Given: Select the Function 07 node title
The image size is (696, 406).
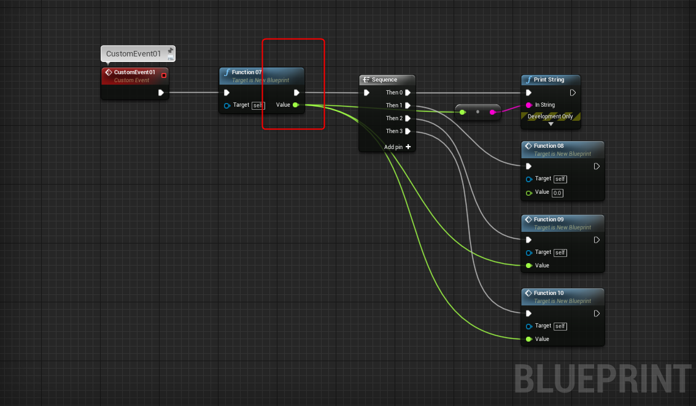Looking at the screenshot, I should click(247, 72).
